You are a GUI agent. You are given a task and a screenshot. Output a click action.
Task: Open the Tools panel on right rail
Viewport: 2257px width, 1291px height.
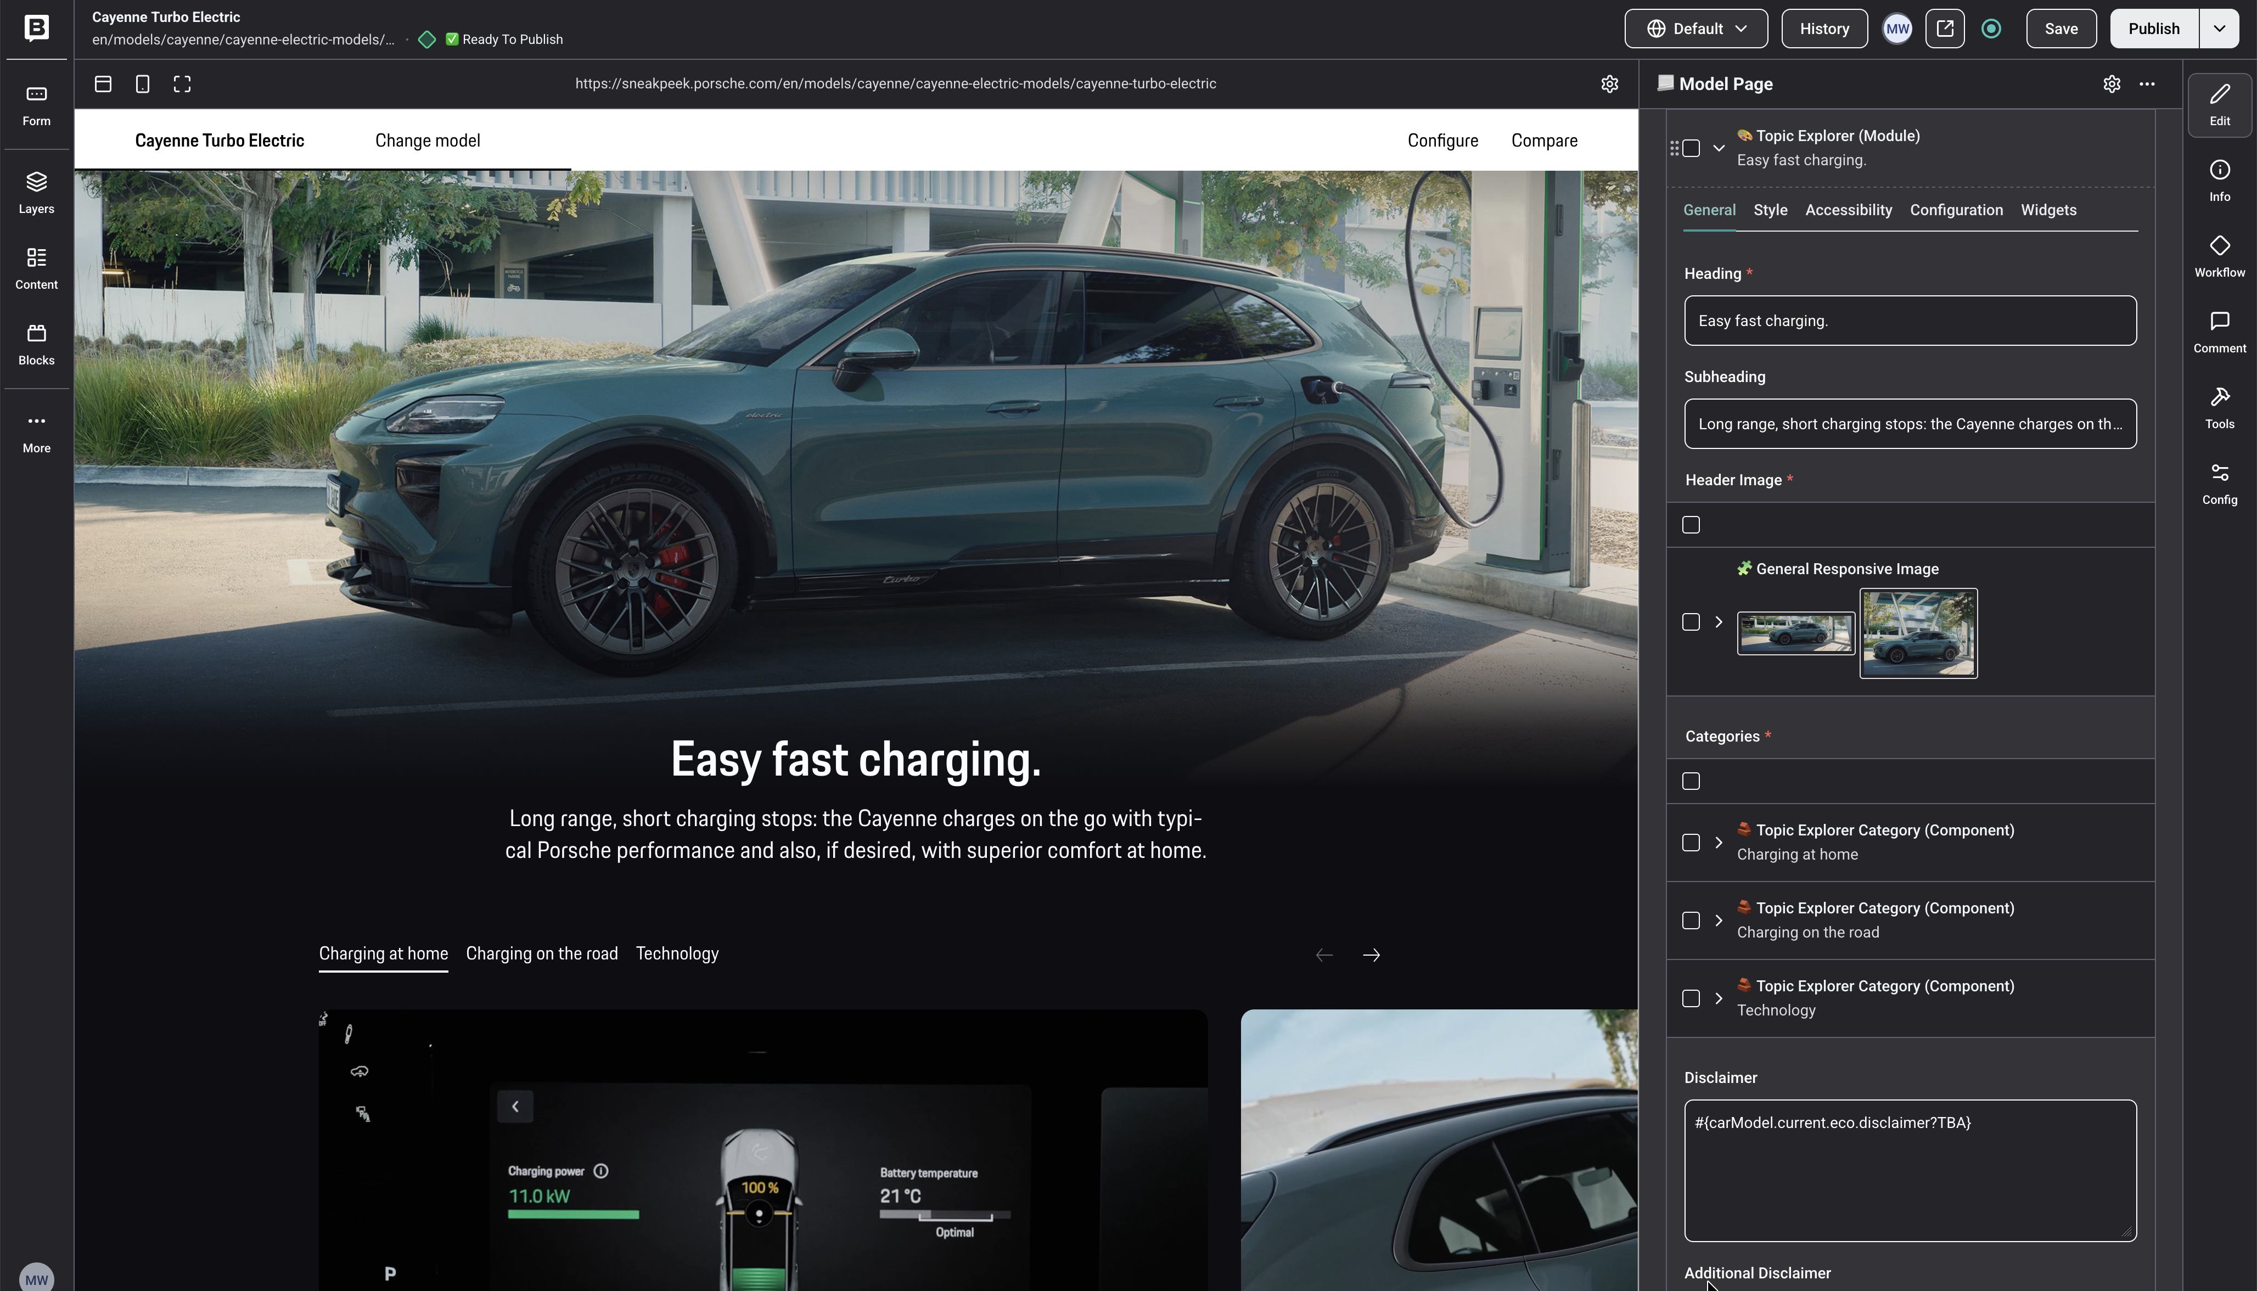tap(2219, 407)
